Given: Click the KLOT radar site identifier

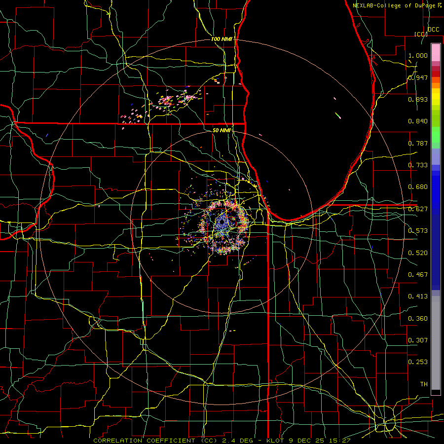Looking at the screenshot, I should coord(275,441).
